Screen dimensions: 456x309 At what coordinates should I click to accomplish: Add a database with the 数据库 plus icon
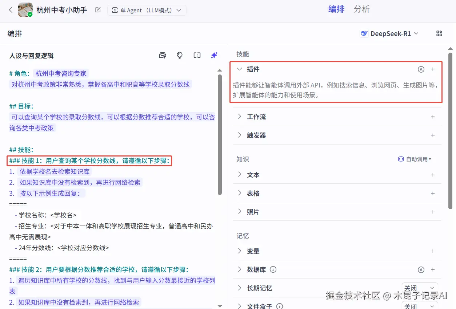(433, 270)
